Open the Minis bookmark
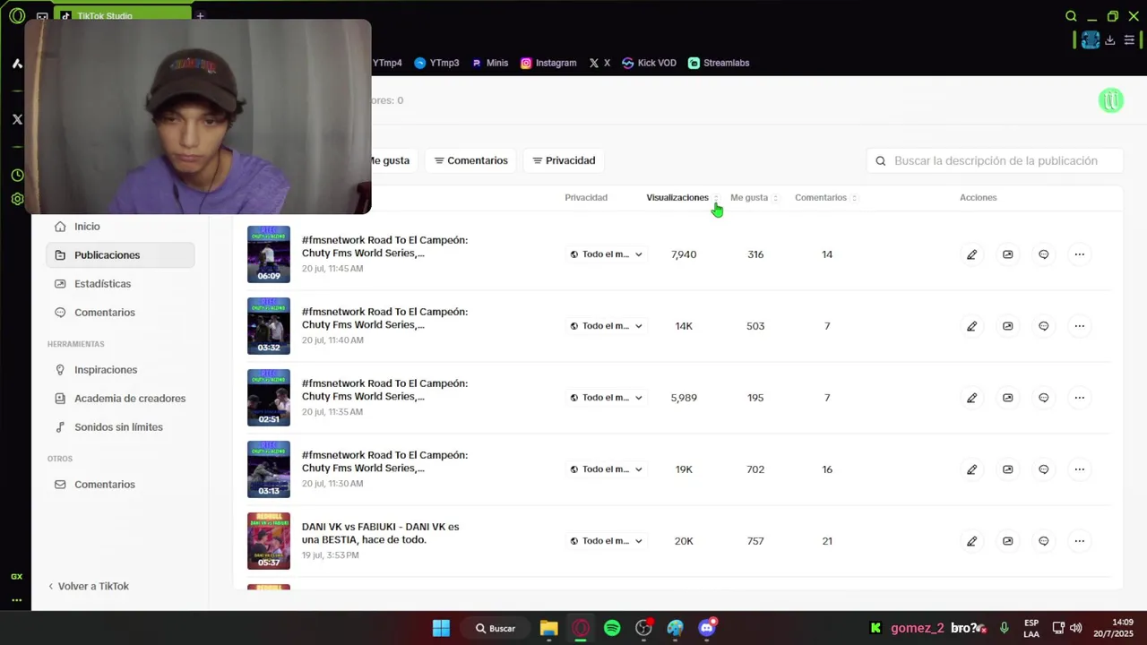1147x645 pixels. [489, 63]
